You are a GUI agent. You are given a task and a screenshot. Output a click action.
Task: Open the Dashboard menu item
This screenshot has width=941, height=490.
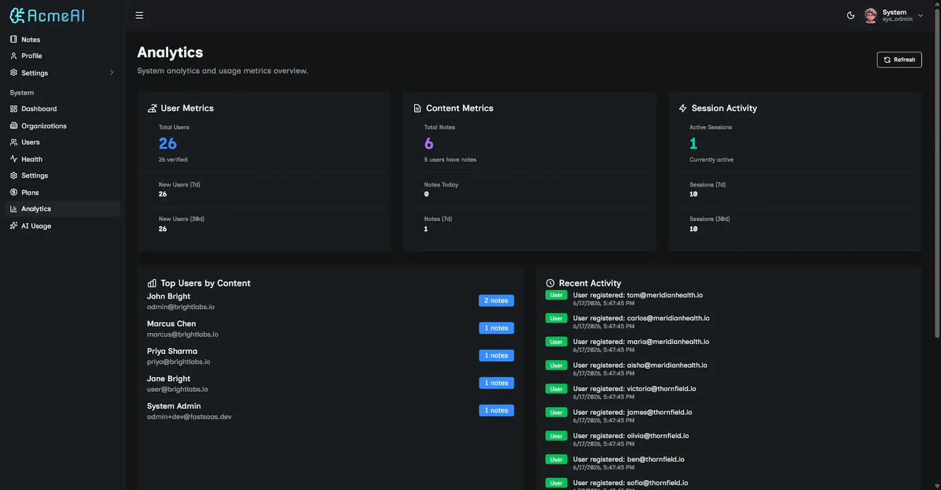coord(62,109)
